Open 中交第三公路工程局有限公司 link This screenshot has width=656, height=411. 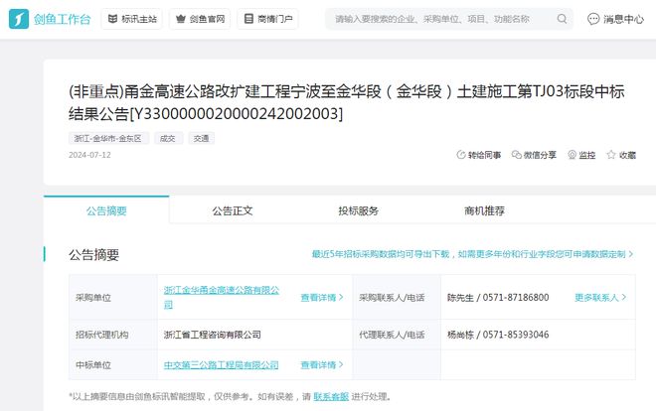pos(222,364)
